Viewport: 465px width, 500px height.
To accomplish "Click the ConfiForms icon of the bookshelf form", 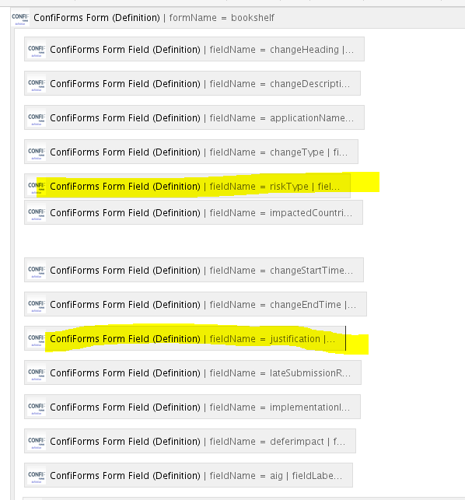I will click(20, 18).
